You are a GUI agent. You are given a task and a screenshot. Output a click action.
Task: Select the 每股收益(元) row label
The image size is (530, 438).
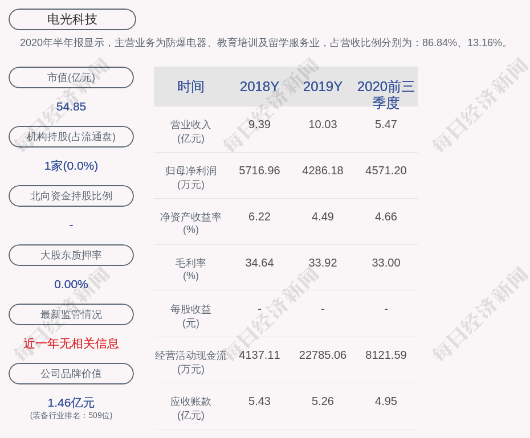click(x=191, y=316)
